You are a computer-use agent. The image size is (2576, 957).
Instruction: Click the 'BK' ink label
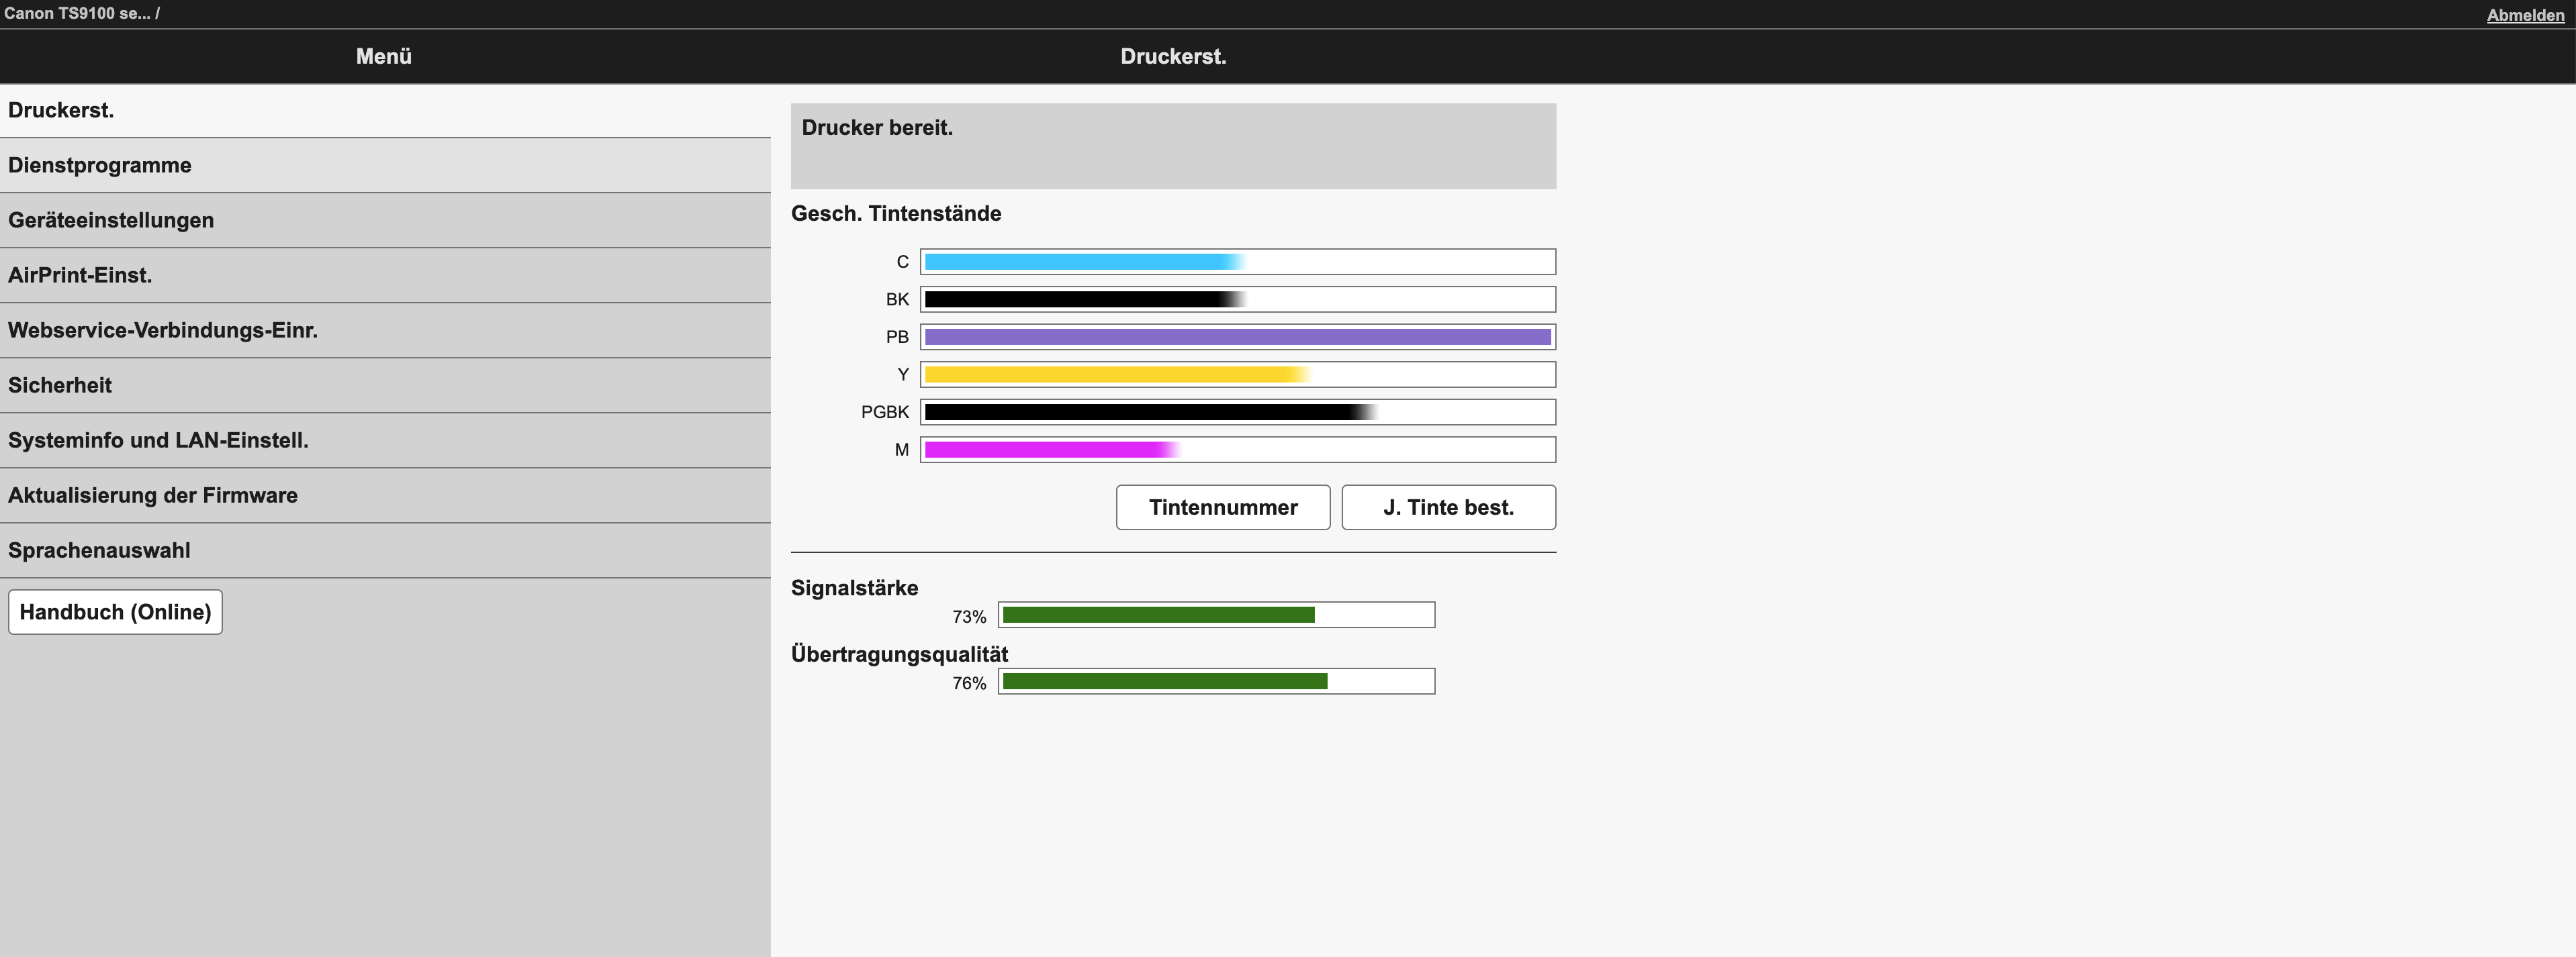point(897,299)
